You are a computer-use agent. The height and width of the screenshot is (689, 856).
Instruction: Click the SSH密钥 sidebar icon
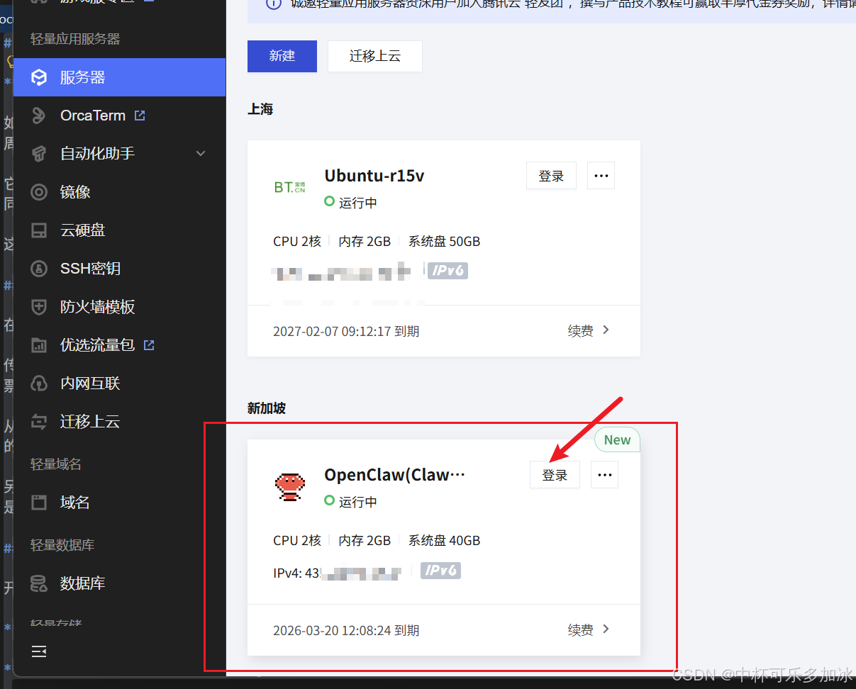click(x=39, y=269)
